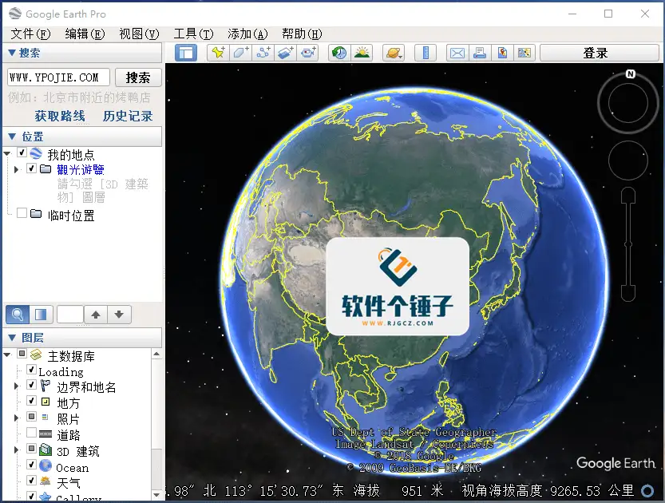The height and width of the screenshot is (503, 665).
Task: Click the email envelope toolbar icon
Action: pos(457,53)
